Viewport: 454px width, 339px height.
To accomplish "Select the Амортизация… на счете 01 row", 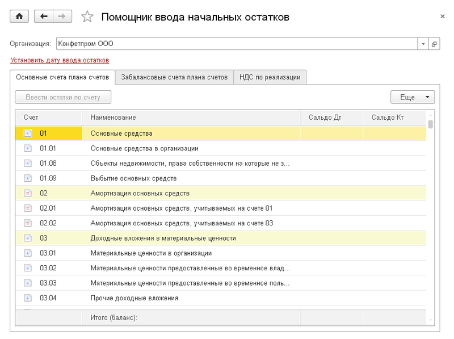I will point(221,208).
